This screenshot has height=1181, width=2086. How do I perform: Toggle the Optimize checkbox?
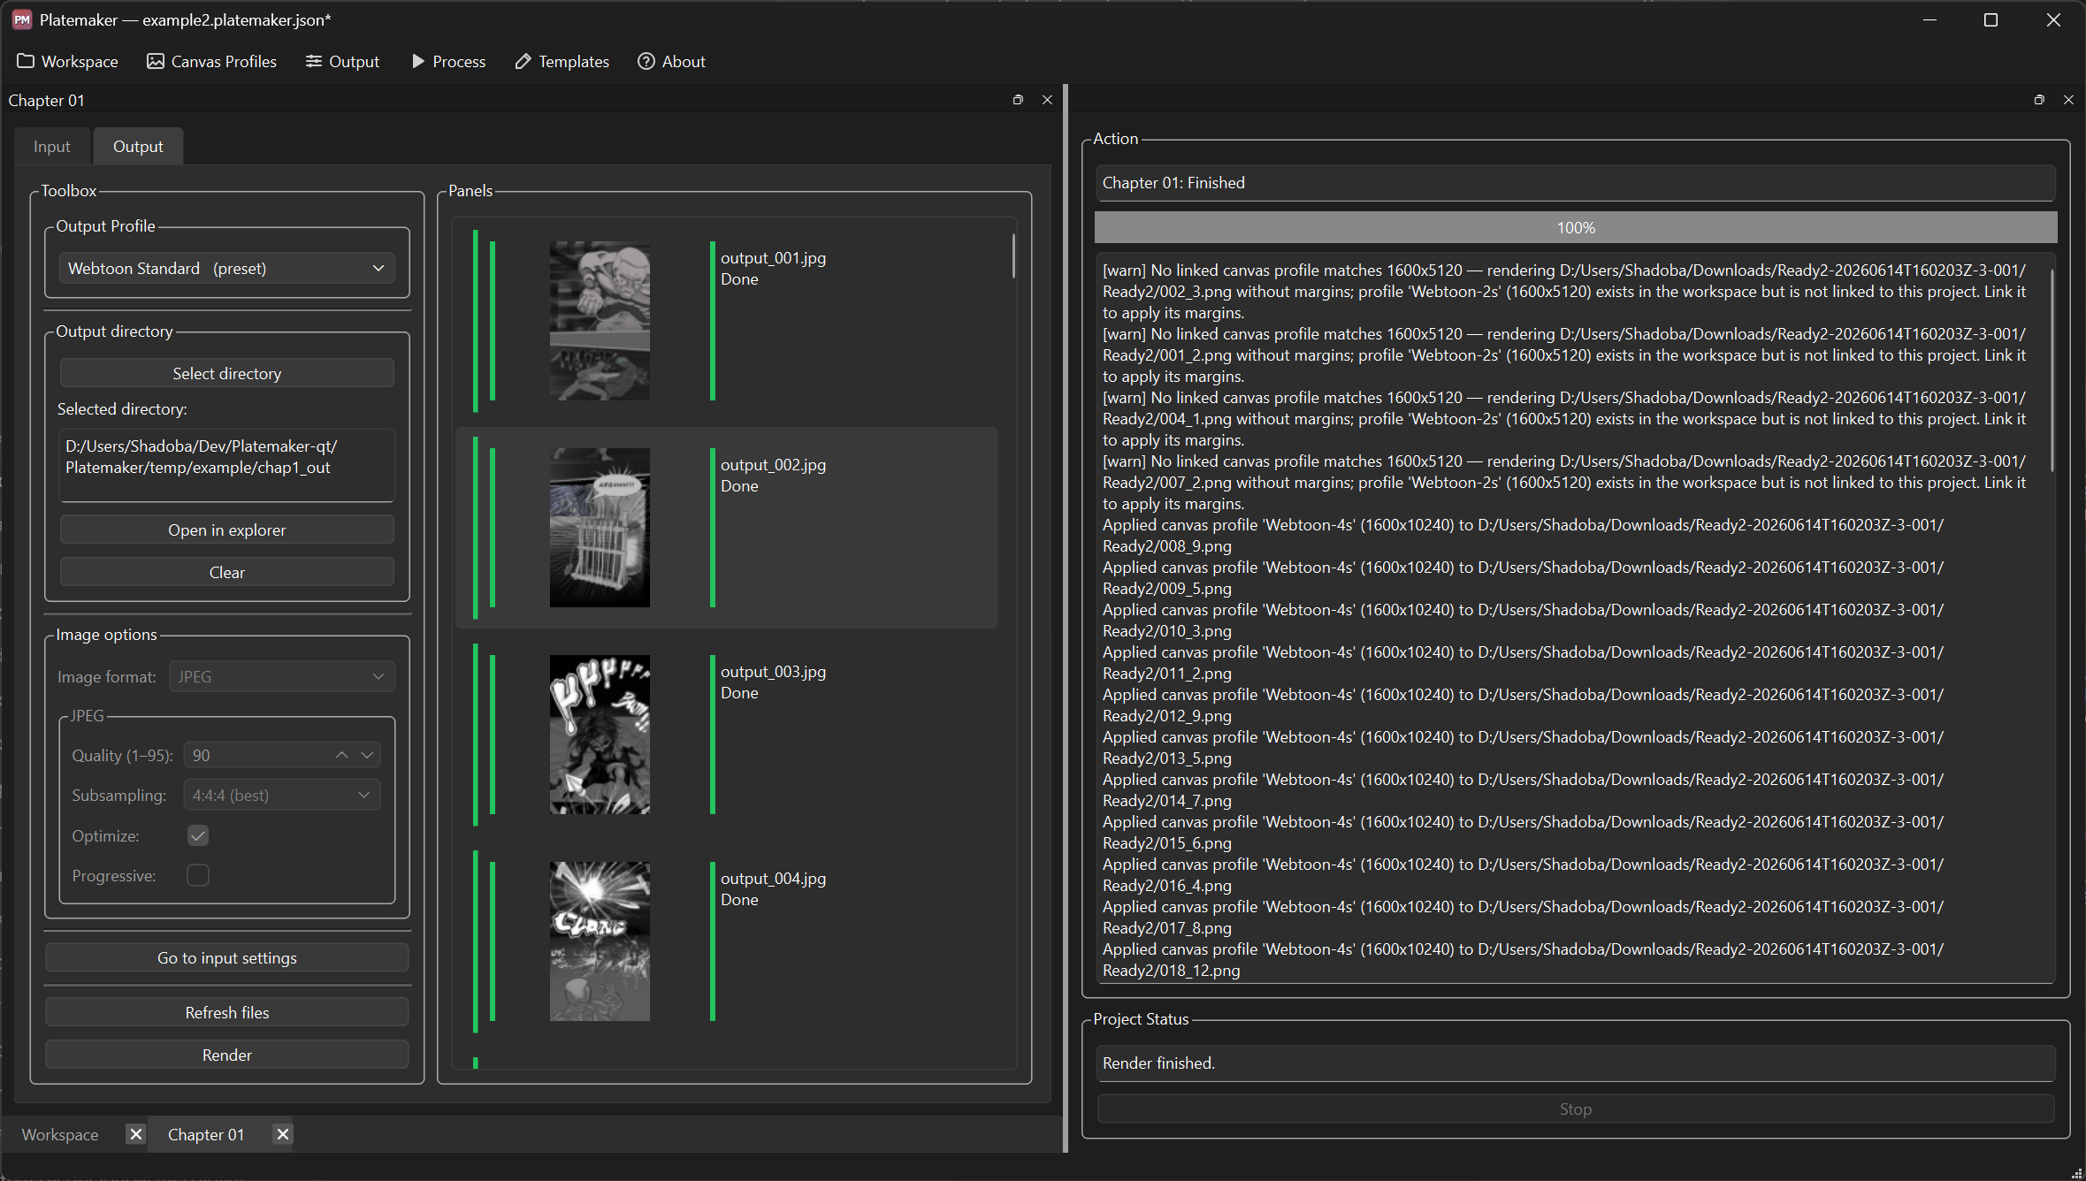(x=198, y=835)
